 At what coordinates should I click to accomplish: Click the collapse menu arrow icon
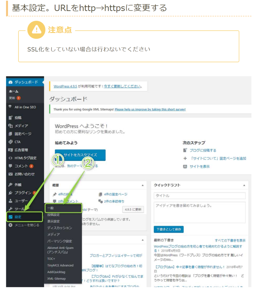[x=10, y=225]
